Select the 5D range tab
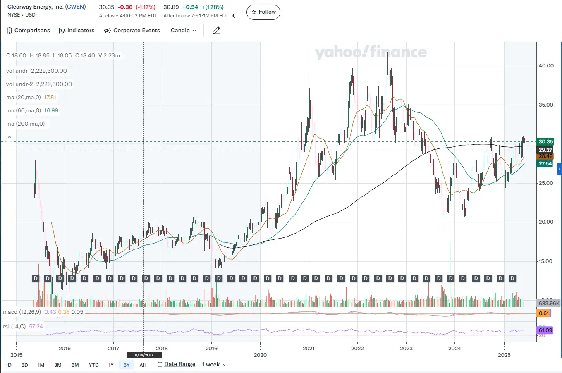 pyautogui.click(x=25, y=365)
